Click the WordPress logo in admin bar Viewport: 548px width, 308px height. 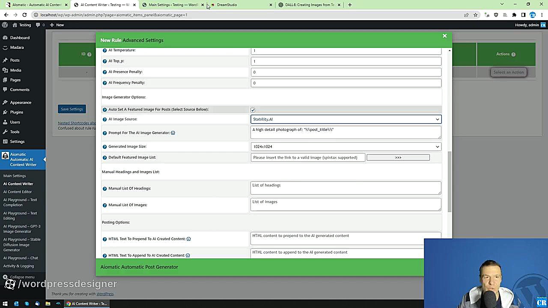pyautogui.click(x=5, y=25)
